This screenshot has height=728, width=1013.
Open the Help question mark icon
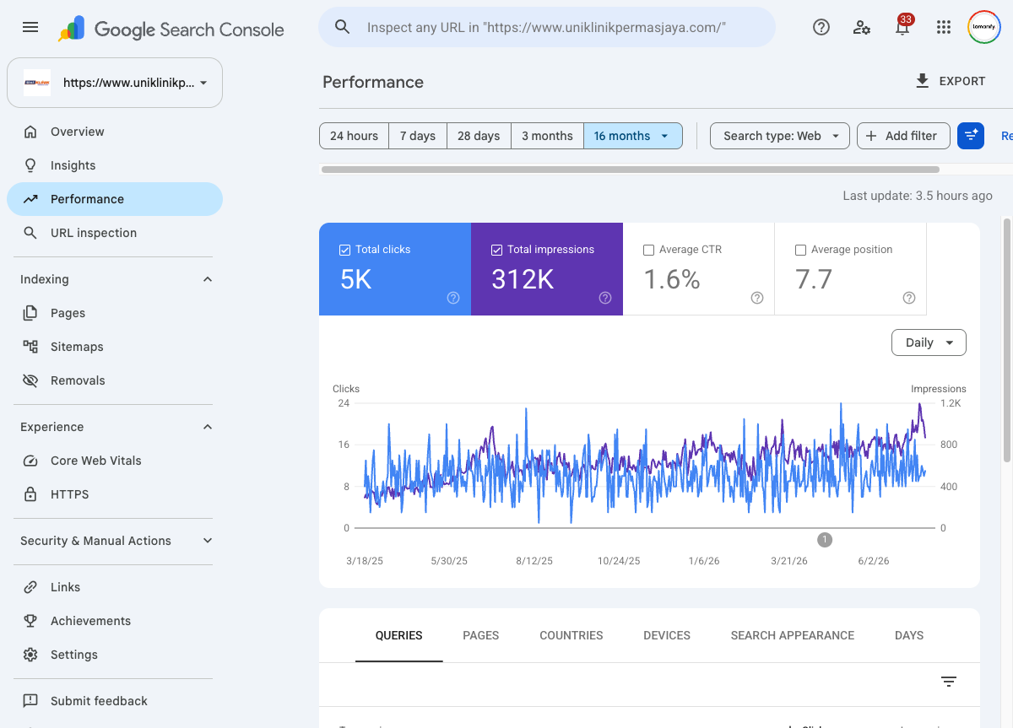pos(821,27)
